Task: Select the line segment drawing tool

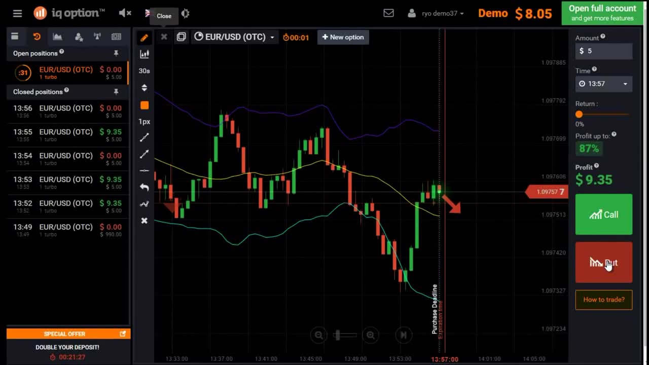Action: 144,137
